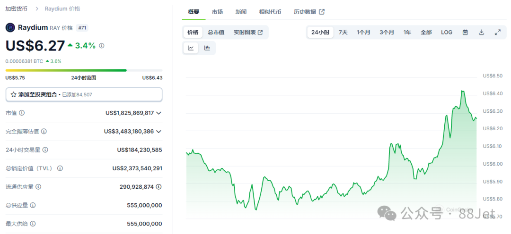The image size is (511, 234).
Task: Toggle LOG scale on the chart
Action: [x=447, y=32]
